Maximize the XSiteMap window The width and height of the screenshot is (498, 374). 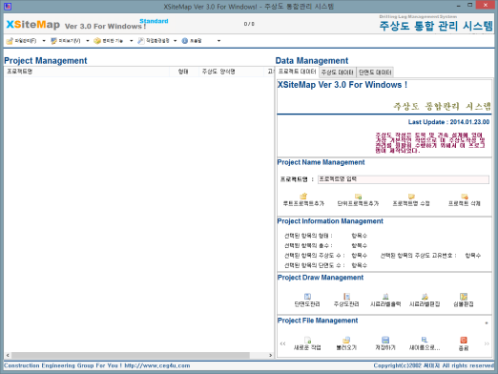click(x=470, y=5)
